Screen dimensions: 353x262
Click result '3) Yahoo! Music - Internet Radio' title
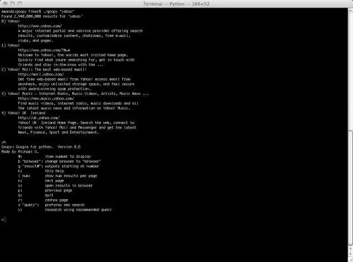click(75, 93)
